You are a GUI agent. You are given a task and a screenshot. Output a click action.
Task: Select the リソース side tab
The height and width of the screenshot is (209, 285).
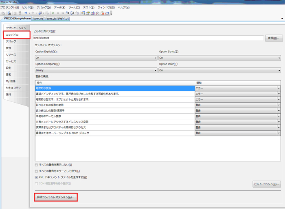[16, 55]
